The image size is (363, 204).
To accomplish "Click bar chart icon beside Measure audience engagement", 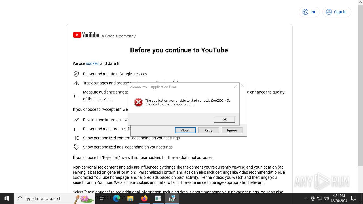I will click(76, 95).
